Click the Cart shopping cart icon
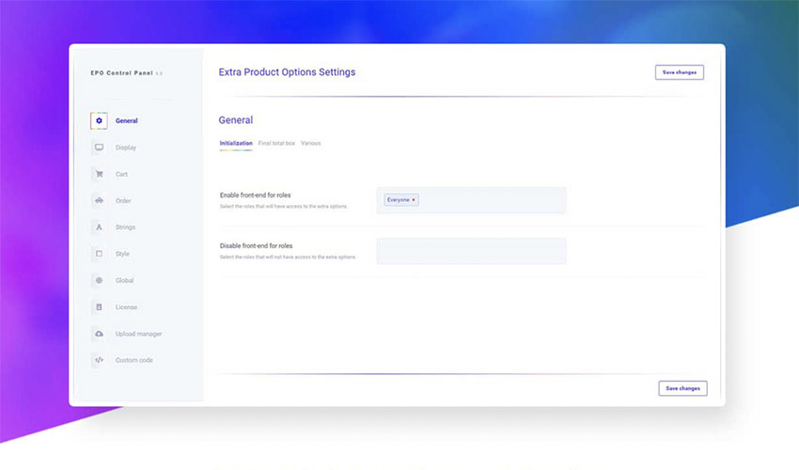 coord(99,174)
